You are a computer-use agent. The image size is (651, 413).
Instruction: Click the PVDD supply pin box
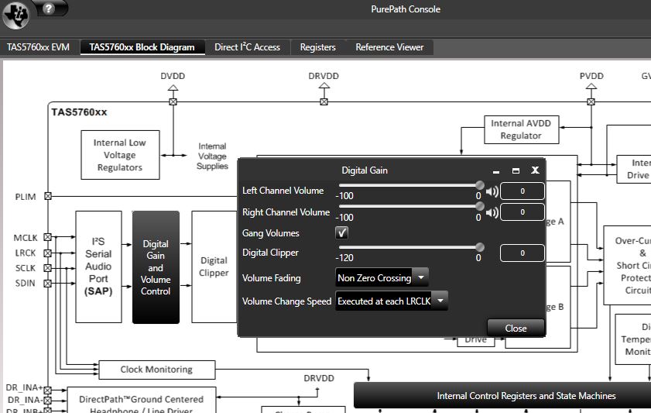point(591,102)
